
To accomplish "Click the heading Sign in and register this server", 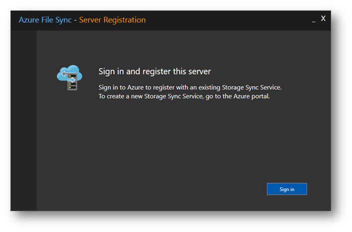I will pos(155,71).
